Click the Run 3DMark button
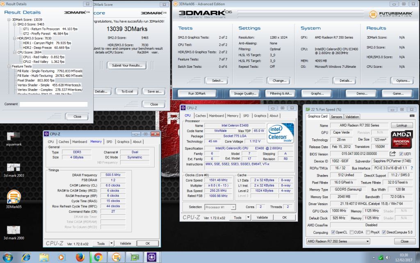 point(197,93)
